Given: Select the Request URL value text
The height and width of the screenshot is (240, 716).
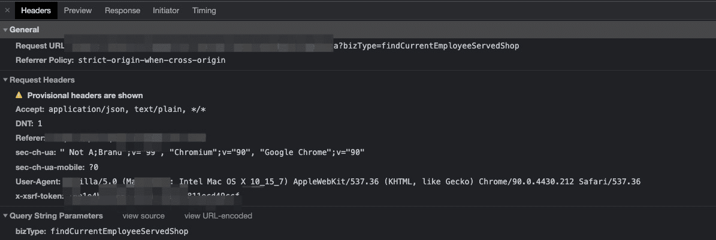Looking at the screenshot, I should click(425, 45).
